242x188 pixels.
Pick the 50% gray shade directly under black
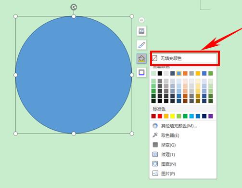[x=160, y=81]
